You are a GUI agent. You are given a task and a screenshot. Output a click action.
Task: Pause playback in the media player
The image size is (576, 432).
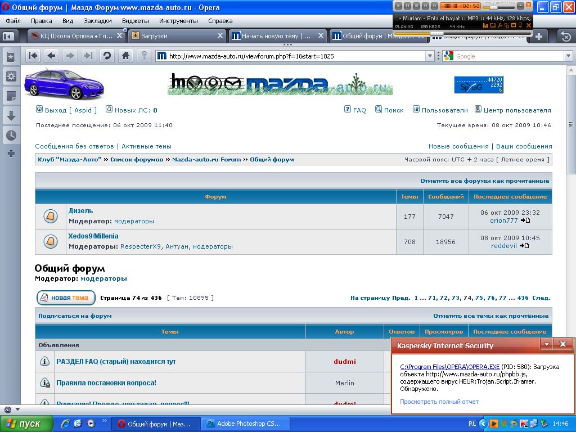tap(407, 6)
